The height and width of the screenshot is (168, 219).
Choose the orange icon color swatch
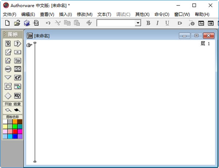tap(15, 121)
